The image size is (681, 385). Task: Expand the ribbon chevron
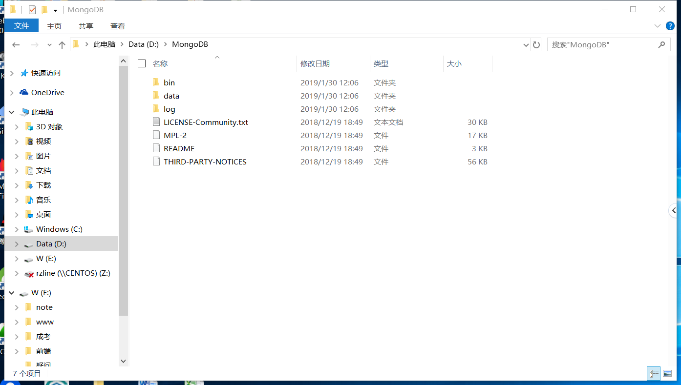[657, 26]
